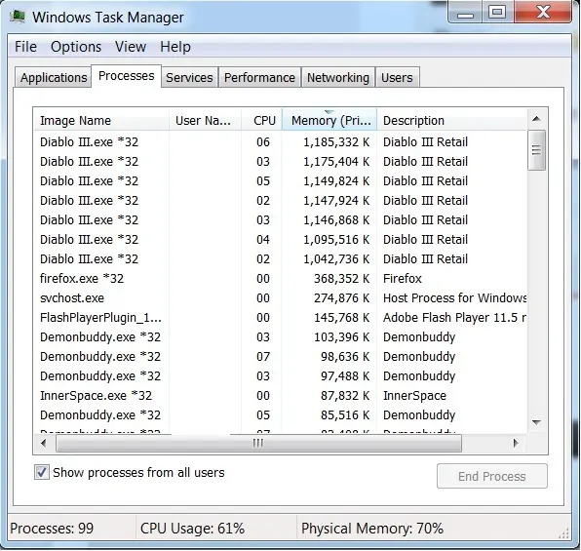Select the FlashPlayerPlugin process row

point(280,318)
